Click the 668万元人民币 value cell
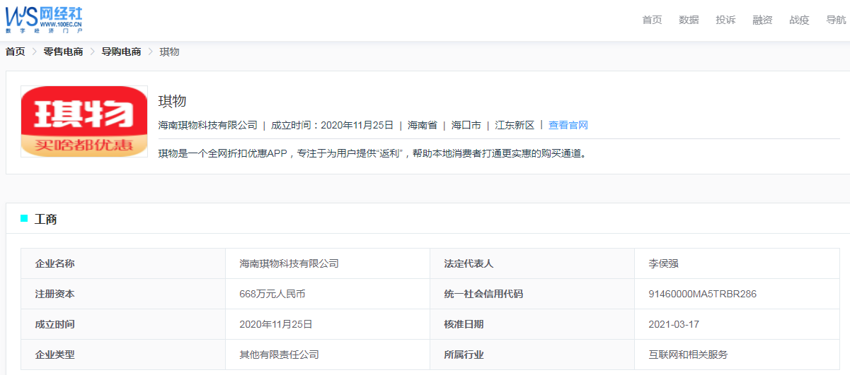850x375 pixels. tap(328, 294)
